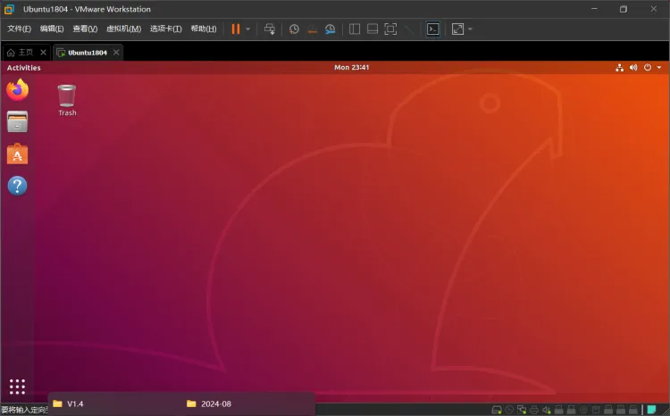Launch Firefox from the Ubuntu dock
670x416 pixels.
17,89
